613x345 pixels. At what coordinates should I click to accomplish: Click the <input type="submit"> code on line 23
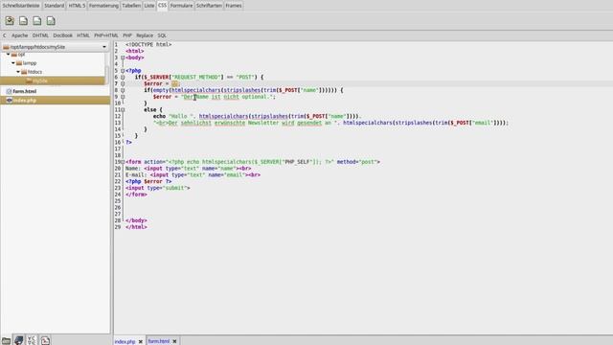click(x=157, y=188)
